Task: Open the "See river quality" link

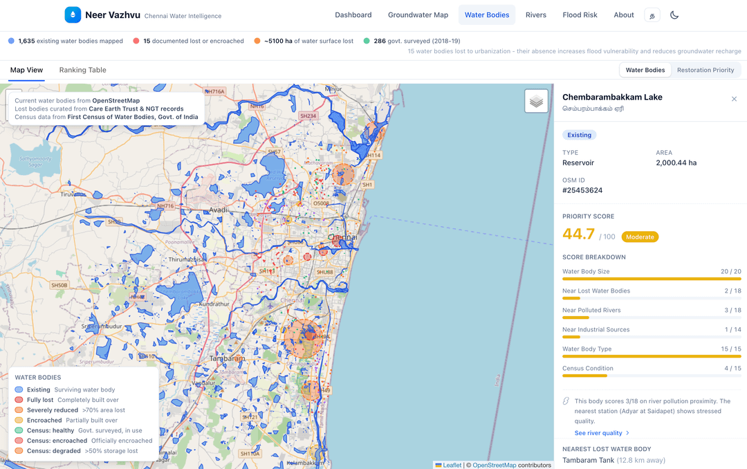Action: tap(598, 433)
